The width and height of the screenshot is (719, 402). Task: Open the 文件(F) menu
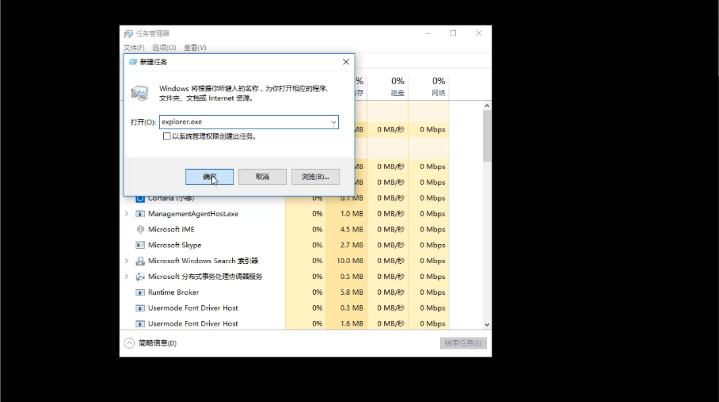(x=134, y=47)
